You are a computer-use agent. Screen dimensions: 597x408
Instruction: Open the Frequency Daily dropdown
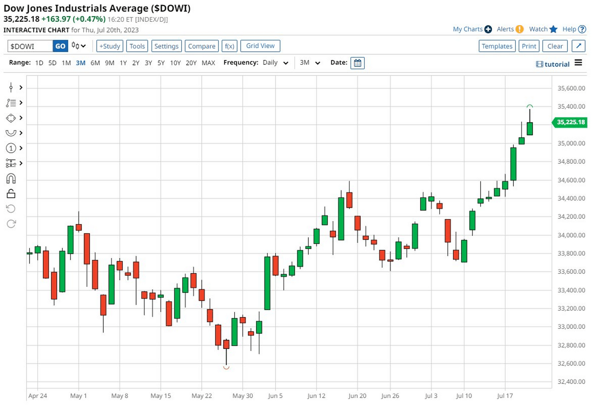pyautogui.click(x=276, y=63)
